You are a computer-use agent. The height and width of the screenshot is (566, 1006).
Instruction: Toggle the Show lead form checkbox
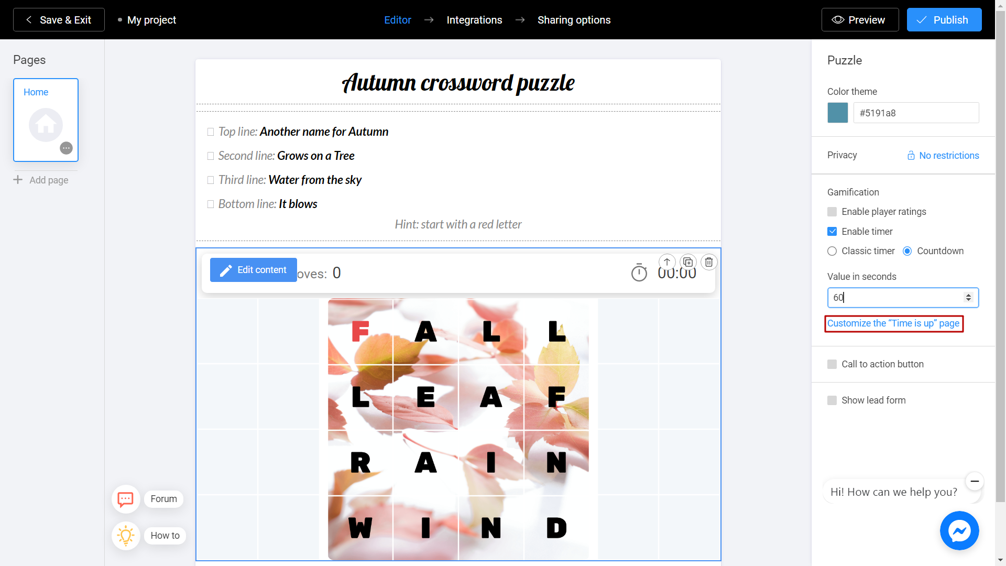pyautogui.click(x=832, y=400)
